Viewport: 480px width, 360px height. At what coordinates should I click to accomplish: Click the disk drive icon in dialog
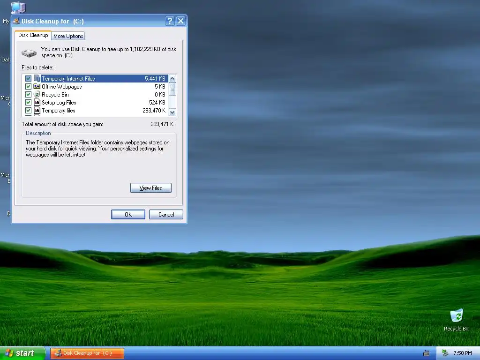29,53
